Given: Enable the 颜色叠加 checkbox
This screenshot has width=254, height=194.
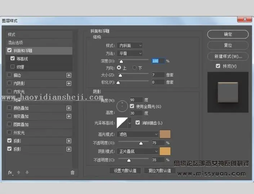Looking at the screenshot, I should point(9,108).
